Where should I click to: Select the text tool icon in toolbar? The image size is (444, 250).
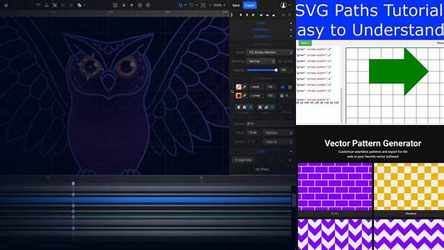click(x=38, y=5)
